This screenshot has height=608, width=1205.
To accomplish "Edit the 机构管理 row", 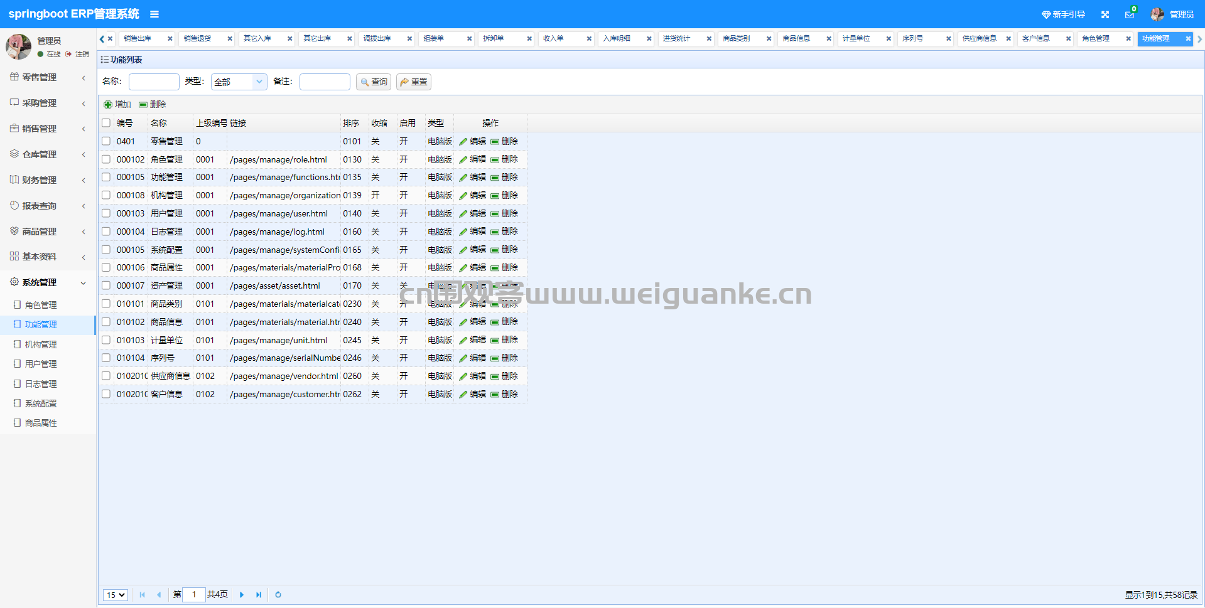I will (472, 196).
